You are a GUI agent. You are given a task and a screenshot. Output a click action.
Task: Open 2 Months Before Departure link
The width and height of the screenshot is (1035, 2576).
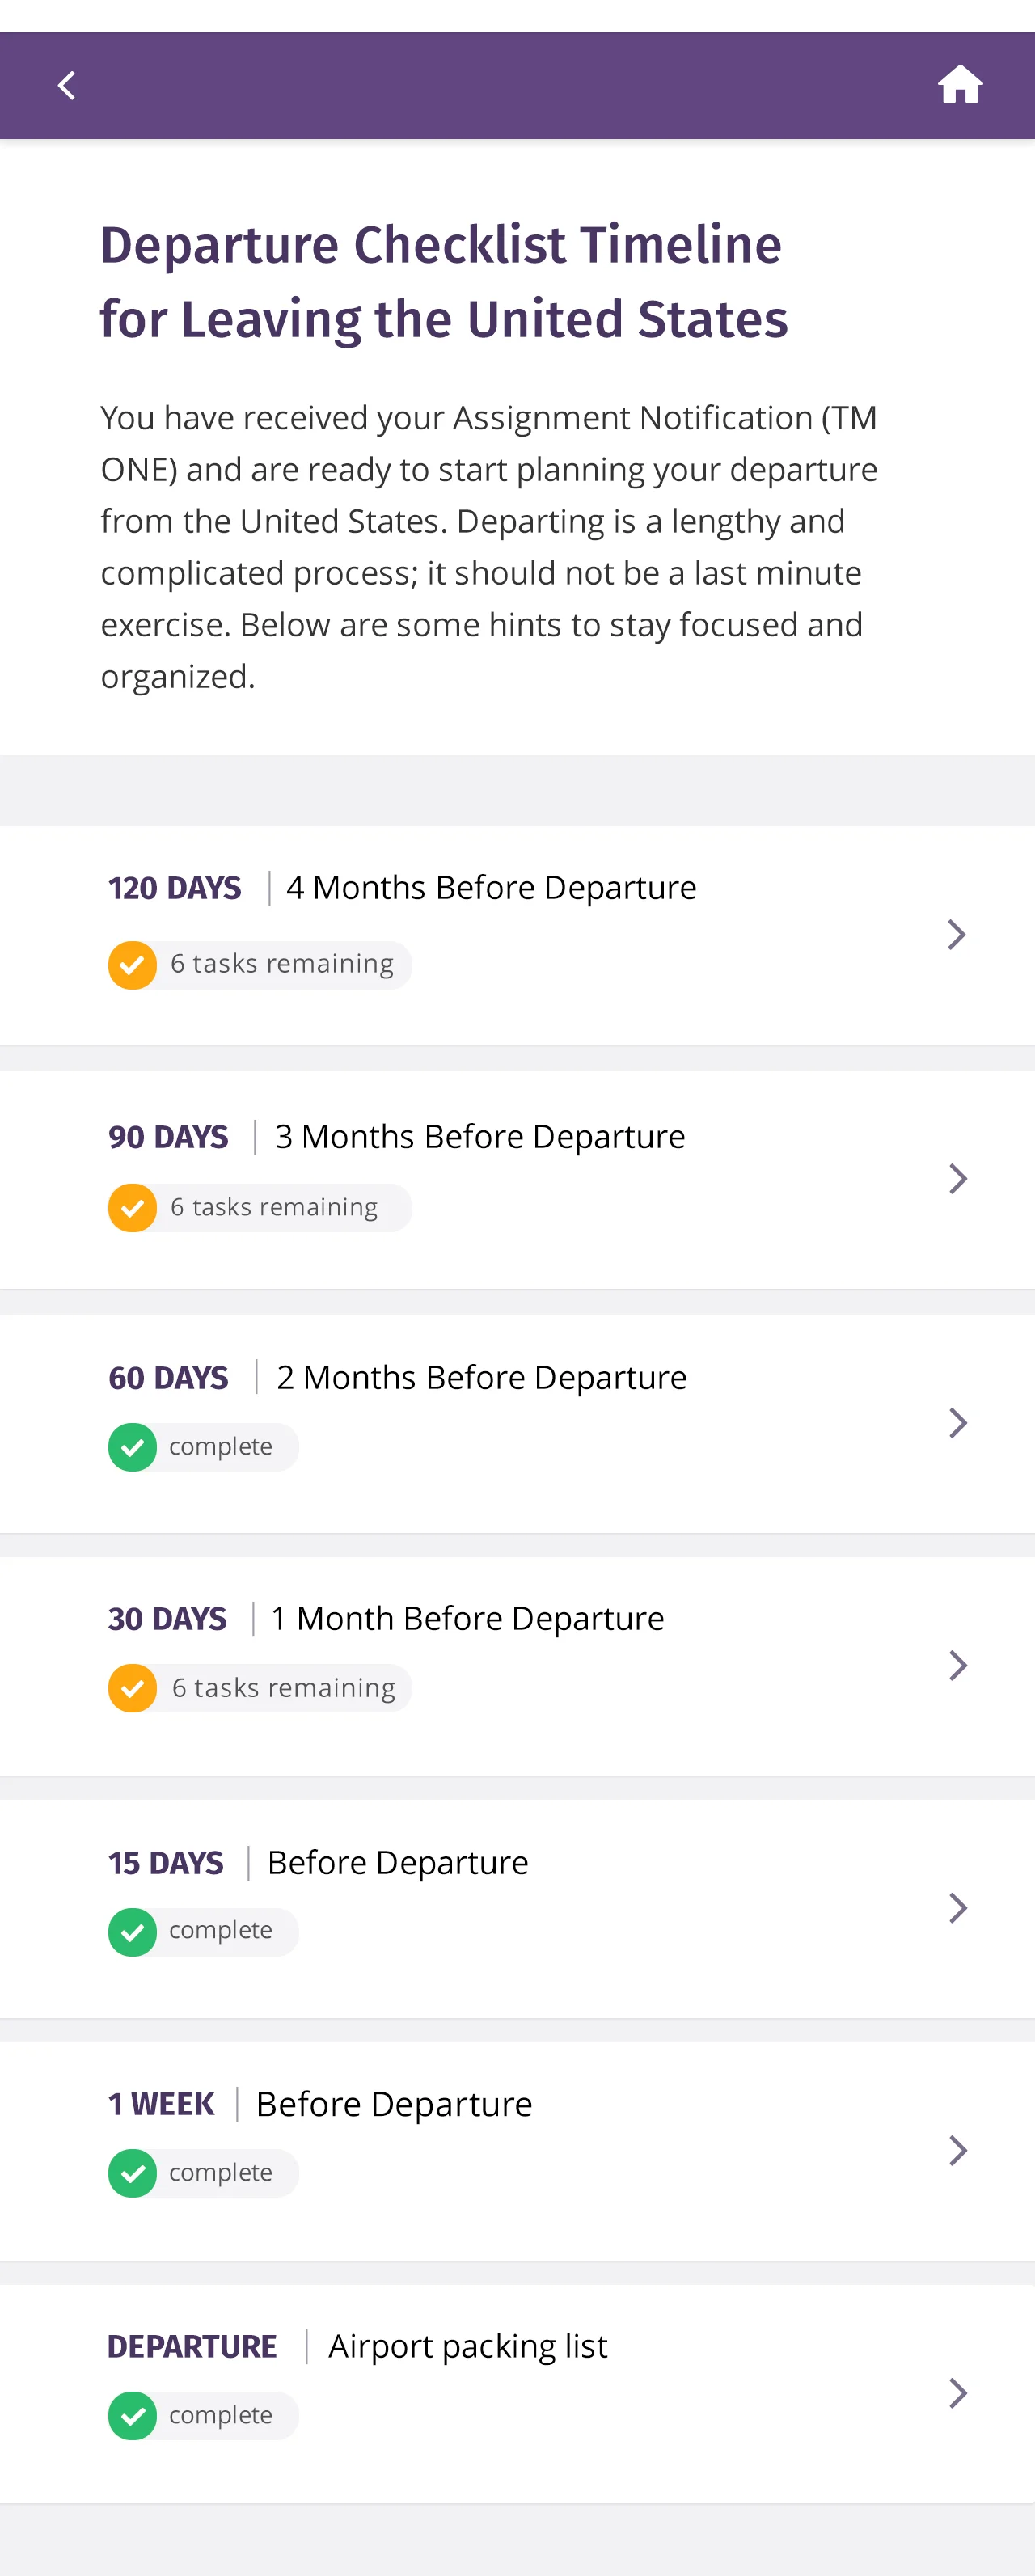point(482,1378)
